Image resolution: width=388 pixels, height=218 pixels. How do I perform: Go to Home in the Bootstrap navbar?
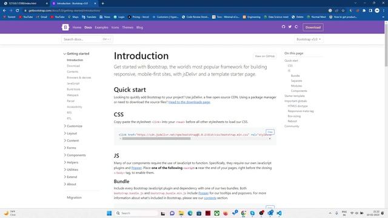click(77, 27)
